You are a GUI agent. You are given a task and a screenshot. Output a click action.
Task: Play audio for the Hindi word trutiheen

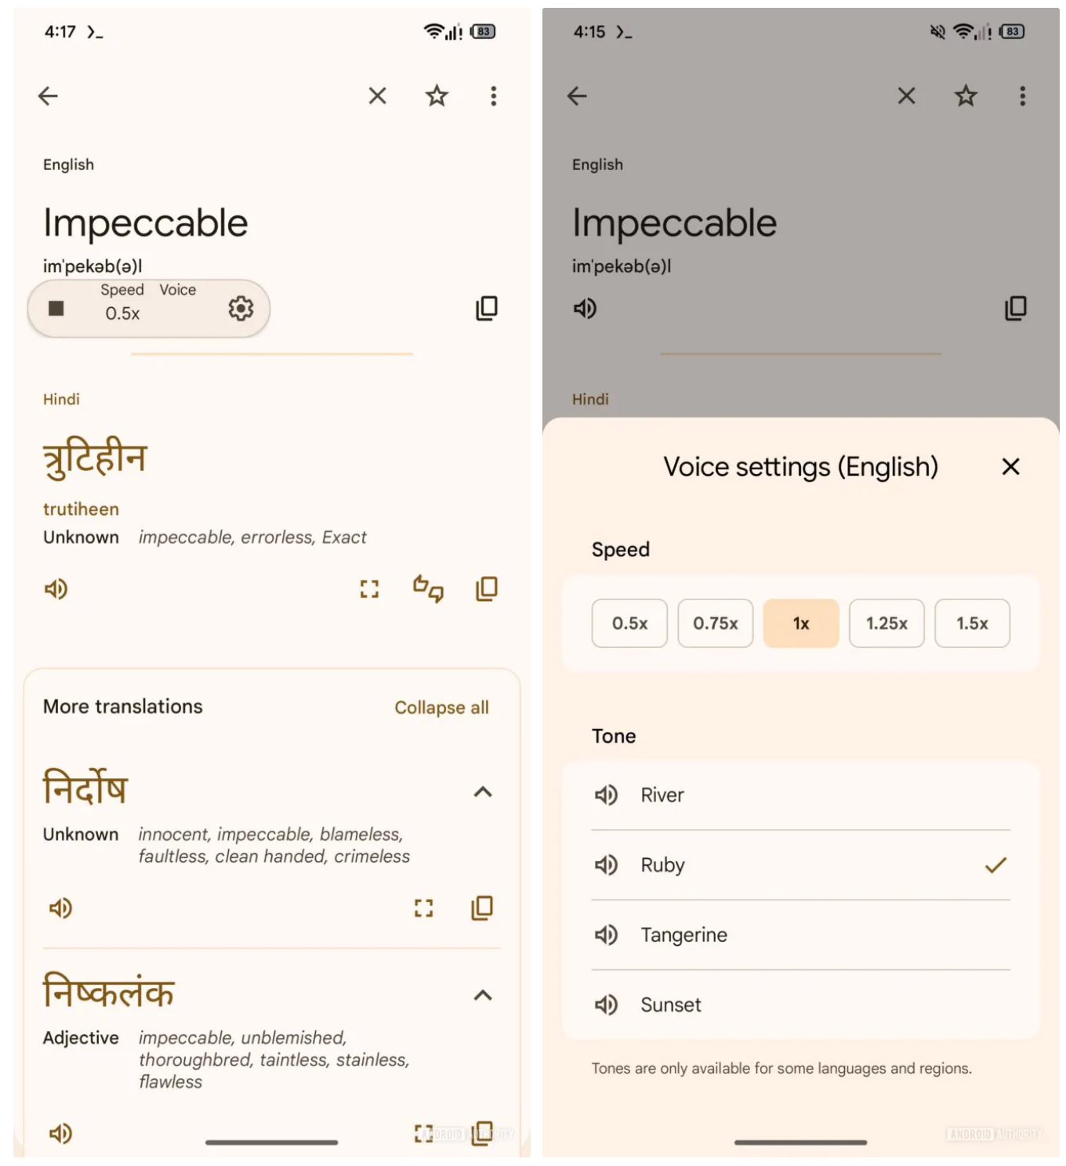pyautogui.click(x=56, y=589)
